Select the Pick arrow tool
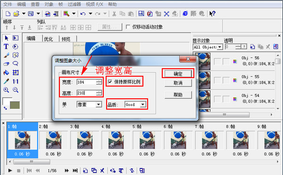The height and width of the screenshot is (175, 283). (7, 38)
